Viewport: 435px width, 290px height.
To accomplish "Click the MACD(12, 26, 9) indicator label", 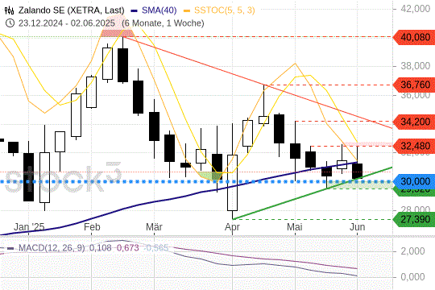I will pos(52,248).
